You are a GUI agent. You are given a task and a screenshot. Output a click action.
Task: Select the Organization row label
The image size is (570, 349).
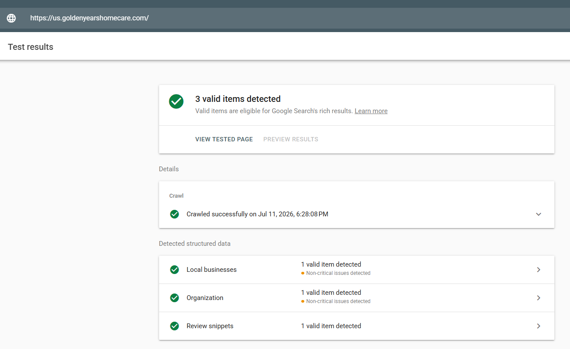pyautogui.click(x=205, y=298)
